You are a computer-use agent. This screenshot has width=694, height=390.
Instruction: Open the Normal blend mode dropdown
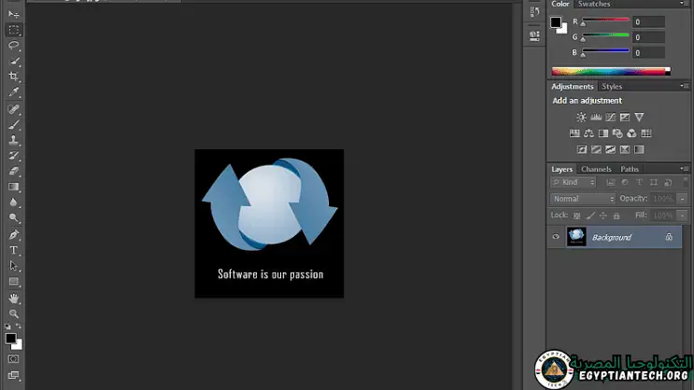583,199
